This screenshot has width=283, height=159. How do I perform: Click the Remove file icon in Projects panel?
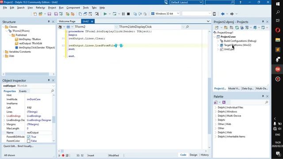pyautogui.click(x=231, y=27)
